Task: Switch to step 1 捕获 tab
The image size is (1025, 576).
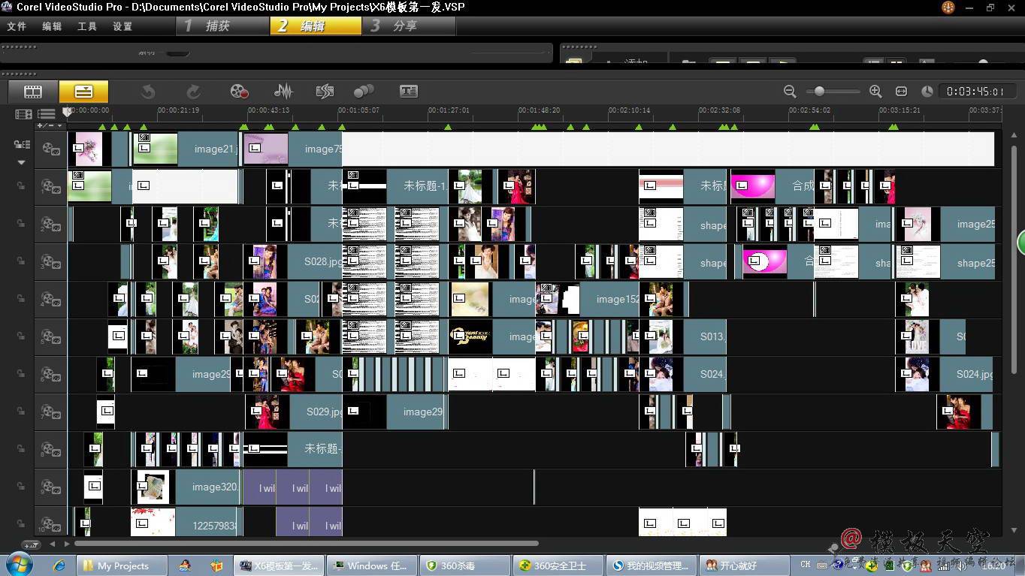Action: pyautogui.click(x=223, y=26)
